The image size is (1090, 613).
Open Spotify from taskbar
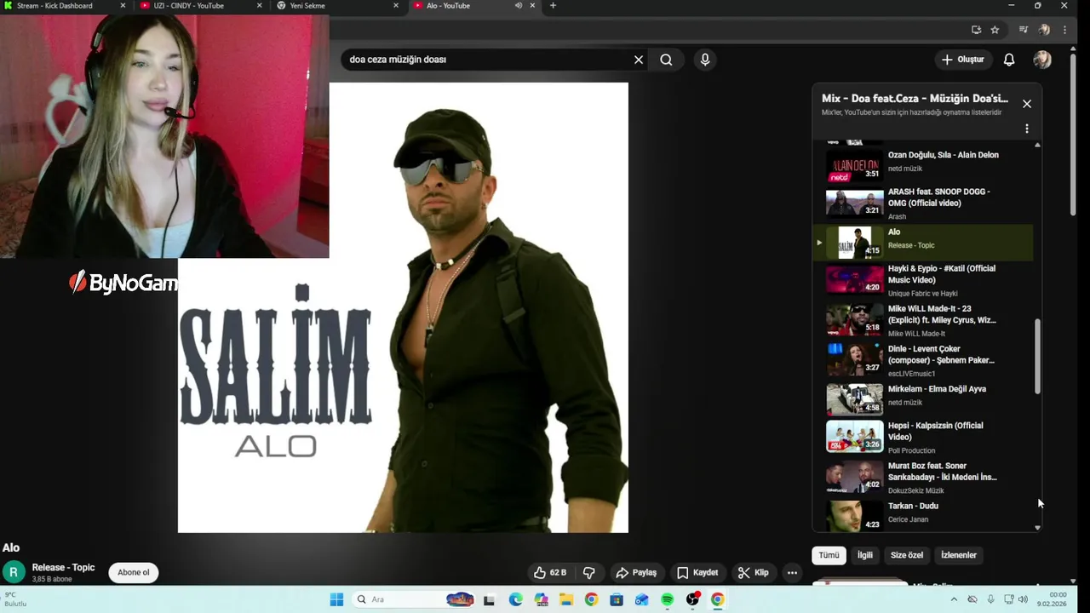click(x=668, y=599)
